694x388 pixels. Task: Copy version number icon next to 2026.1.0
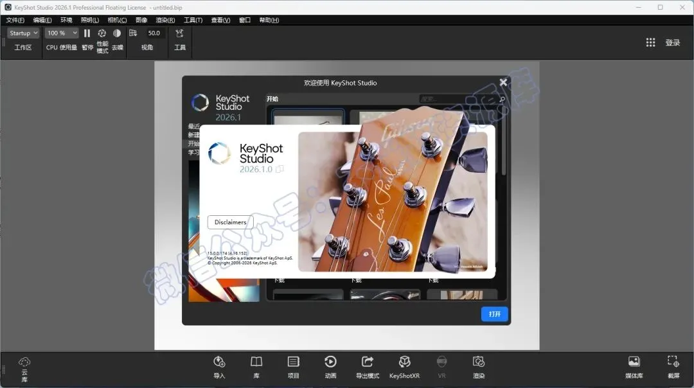point(280,169)
